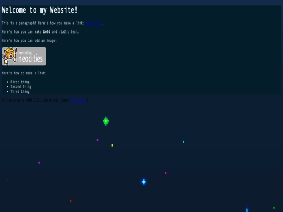The height and width of the screenshot is (212, 283).
Task: Click the word bold in the paragraph
Action: 47,32
